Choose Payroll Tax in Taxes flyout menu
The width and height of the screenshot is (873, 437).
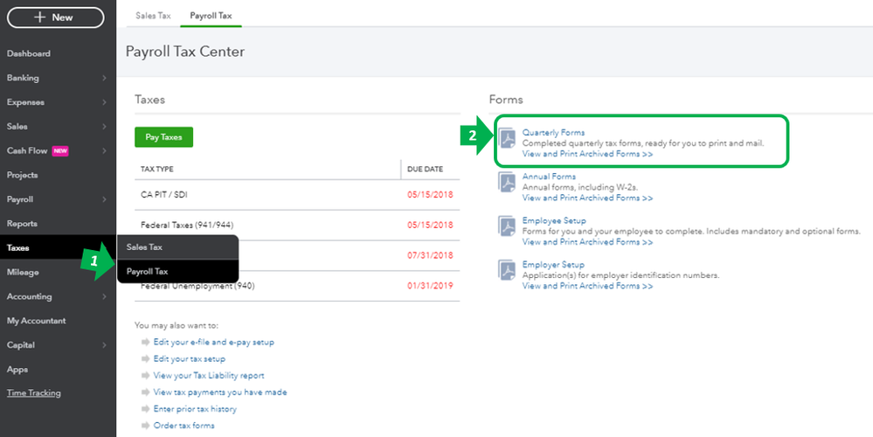[177, 272]
